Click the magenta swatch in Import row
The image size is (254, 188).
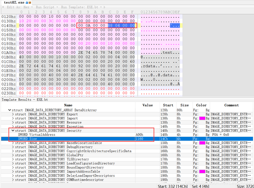[202, 118]
